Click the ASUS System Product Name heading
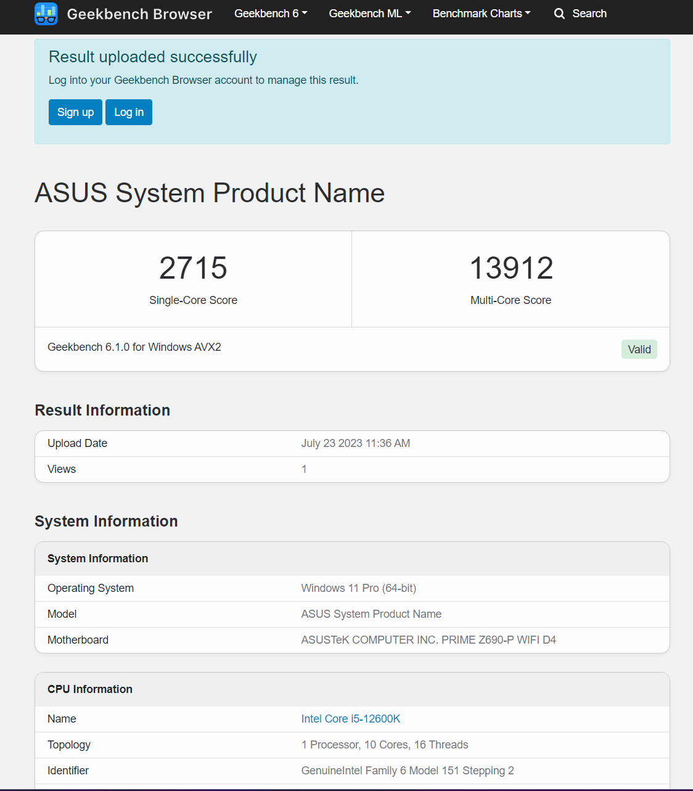Image resolution: width=693 pixels, height=791 pixels. pyautogui.click(x=210, y=193)
